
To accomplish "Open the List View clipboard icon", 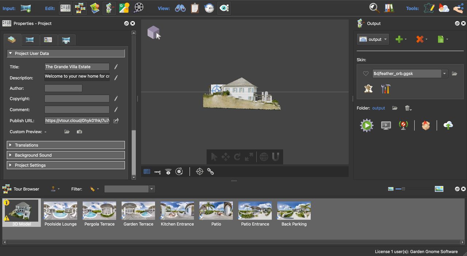I will pos(195,8).
